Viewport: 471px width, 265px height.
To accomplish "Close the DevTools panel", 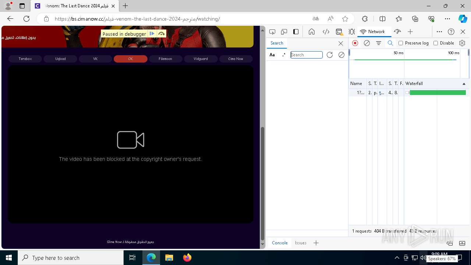I will point(463,32).
